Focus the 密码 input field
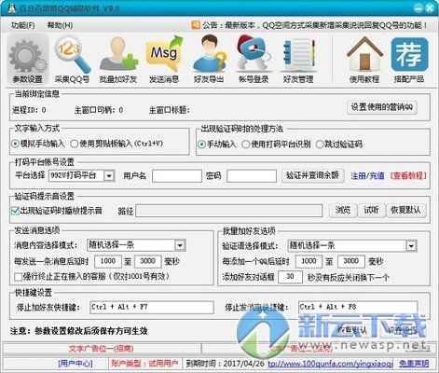 pyautogui.click(x=252, y=176)
